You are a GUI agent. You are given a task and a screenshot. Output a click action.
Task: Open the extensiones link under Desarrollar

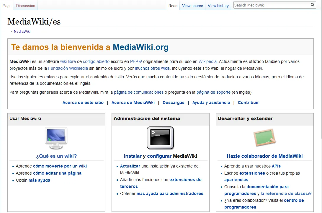252,173
